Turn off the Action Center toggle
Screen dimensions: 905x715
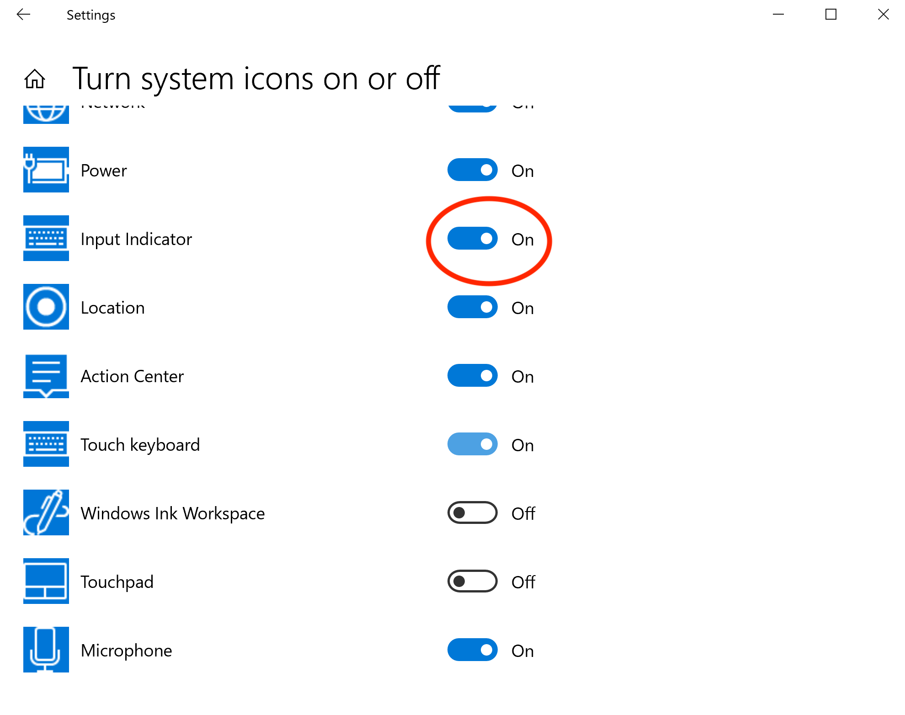click(x=473, y=375)
